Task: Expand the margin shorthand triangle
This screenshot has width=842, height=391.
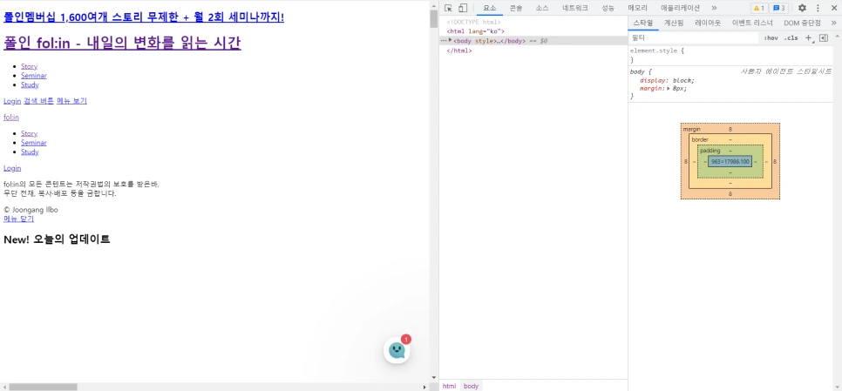Action: (669, 89)
